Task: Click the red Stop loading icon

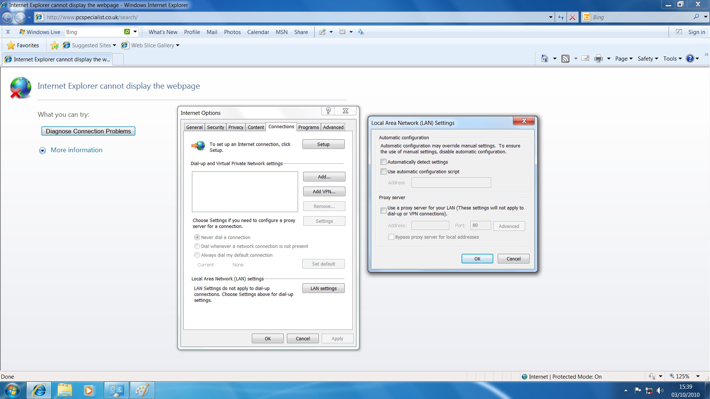Action: click(x=572, y=17)
